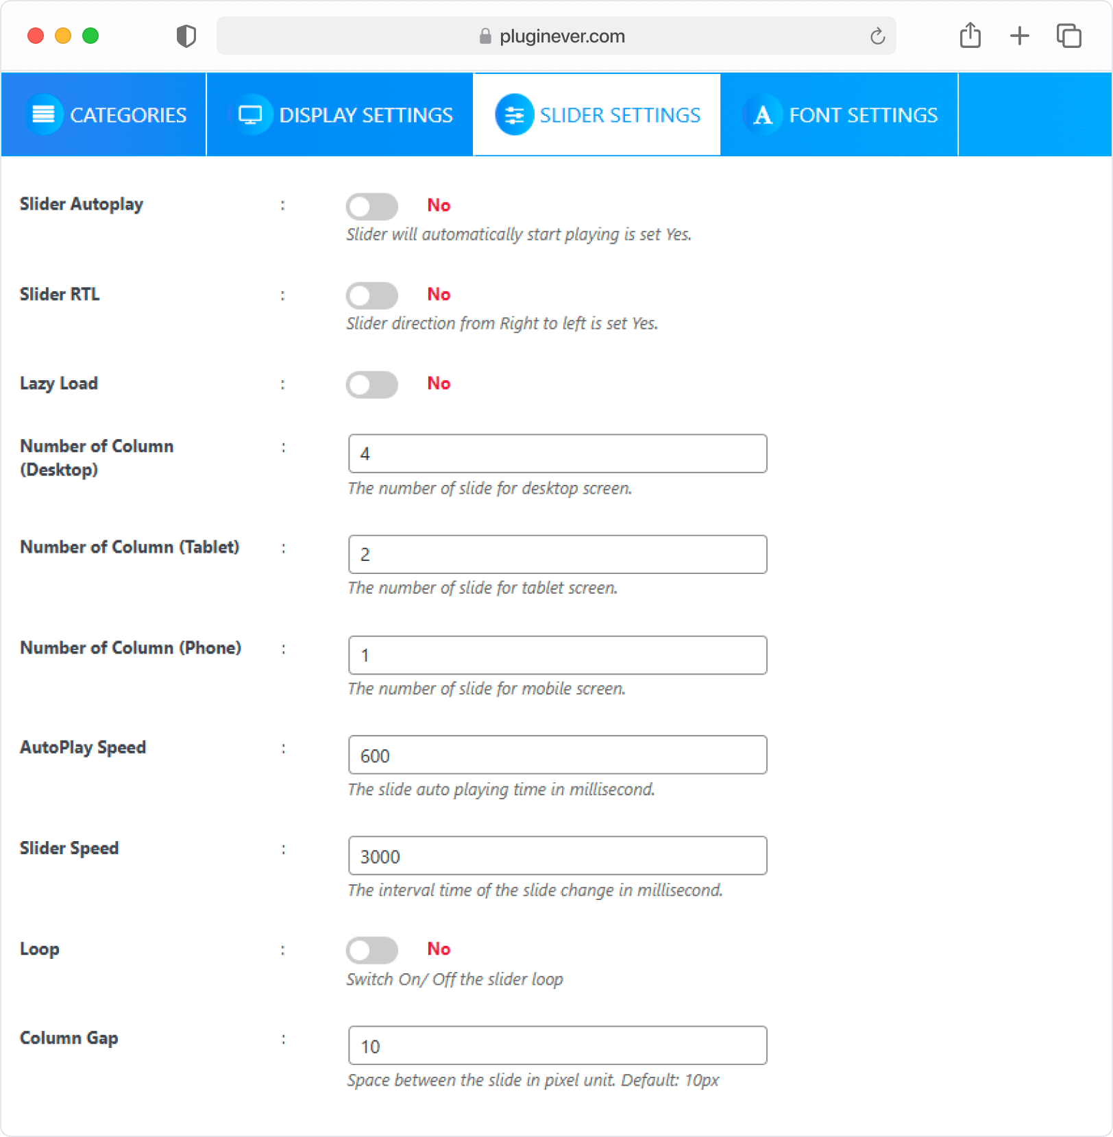
Task: Click the Column Gap input field
Action: coord(557,1045)
